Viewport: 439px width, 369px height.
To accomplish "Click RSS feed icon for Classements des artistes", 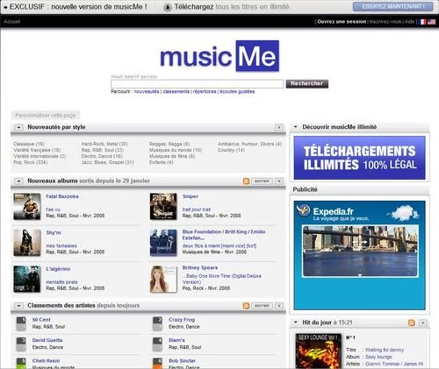I will pyautogui.click(x=246, y=306).
